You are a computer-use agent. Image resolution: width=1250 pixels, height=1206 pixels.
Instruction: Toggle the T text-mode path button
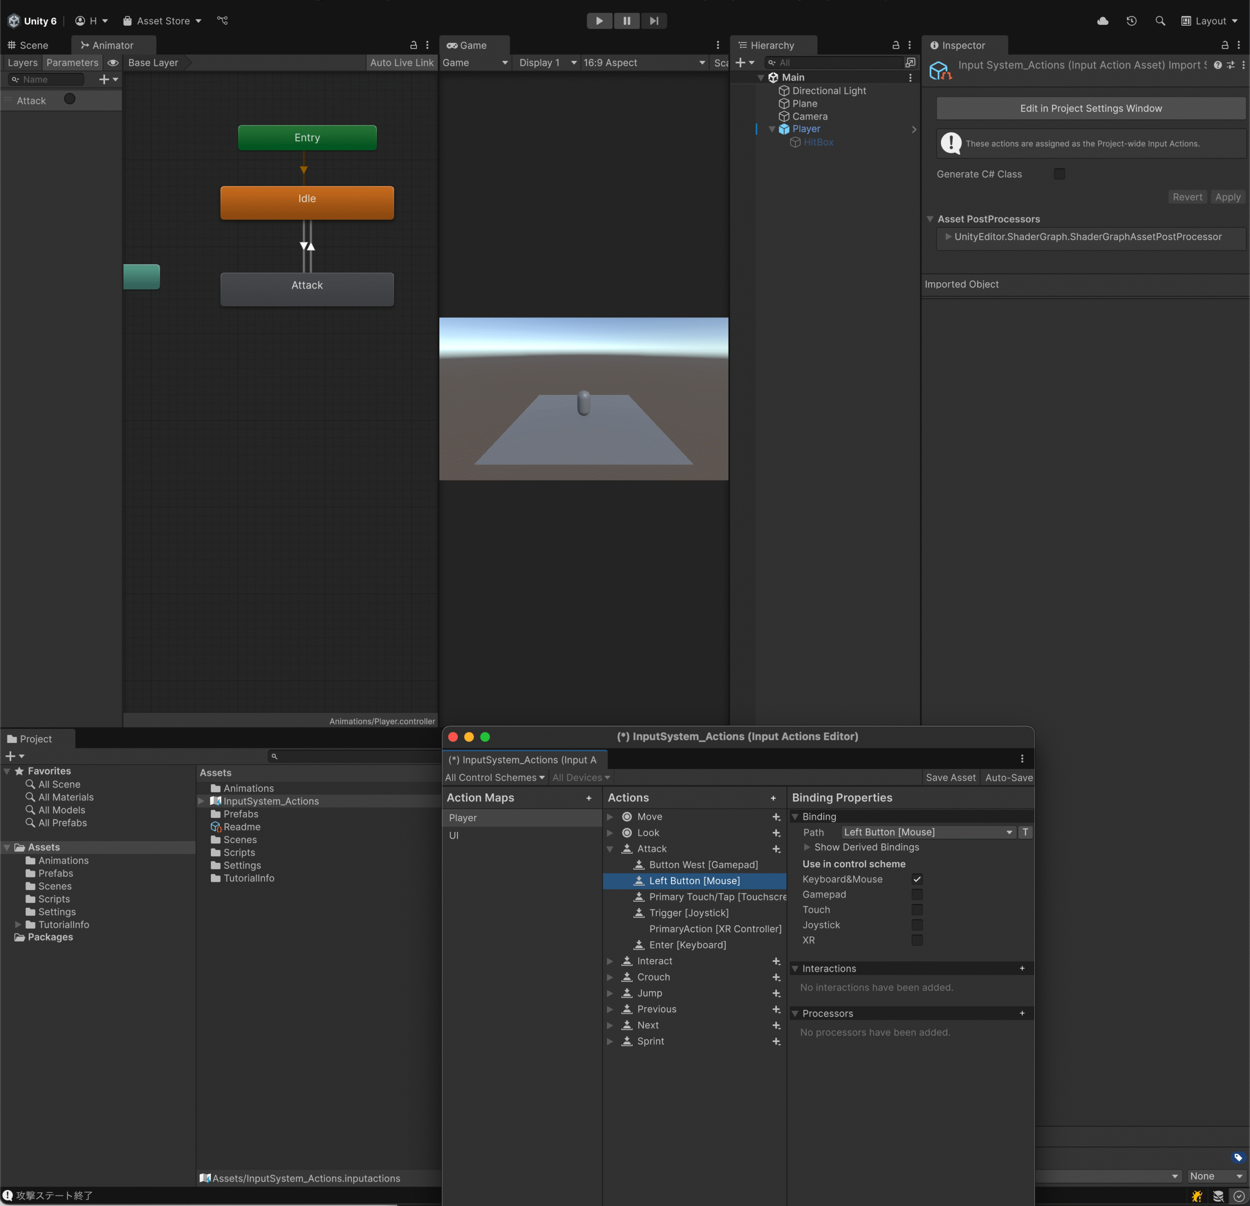[x=1025, y=832]
